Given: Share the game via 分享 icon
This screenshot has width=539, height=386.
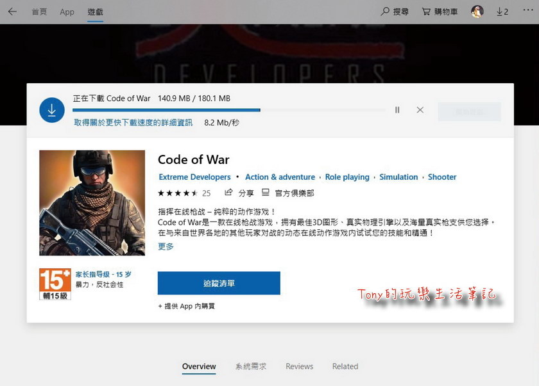Looking at the screenshot, I should click(239, 193).
